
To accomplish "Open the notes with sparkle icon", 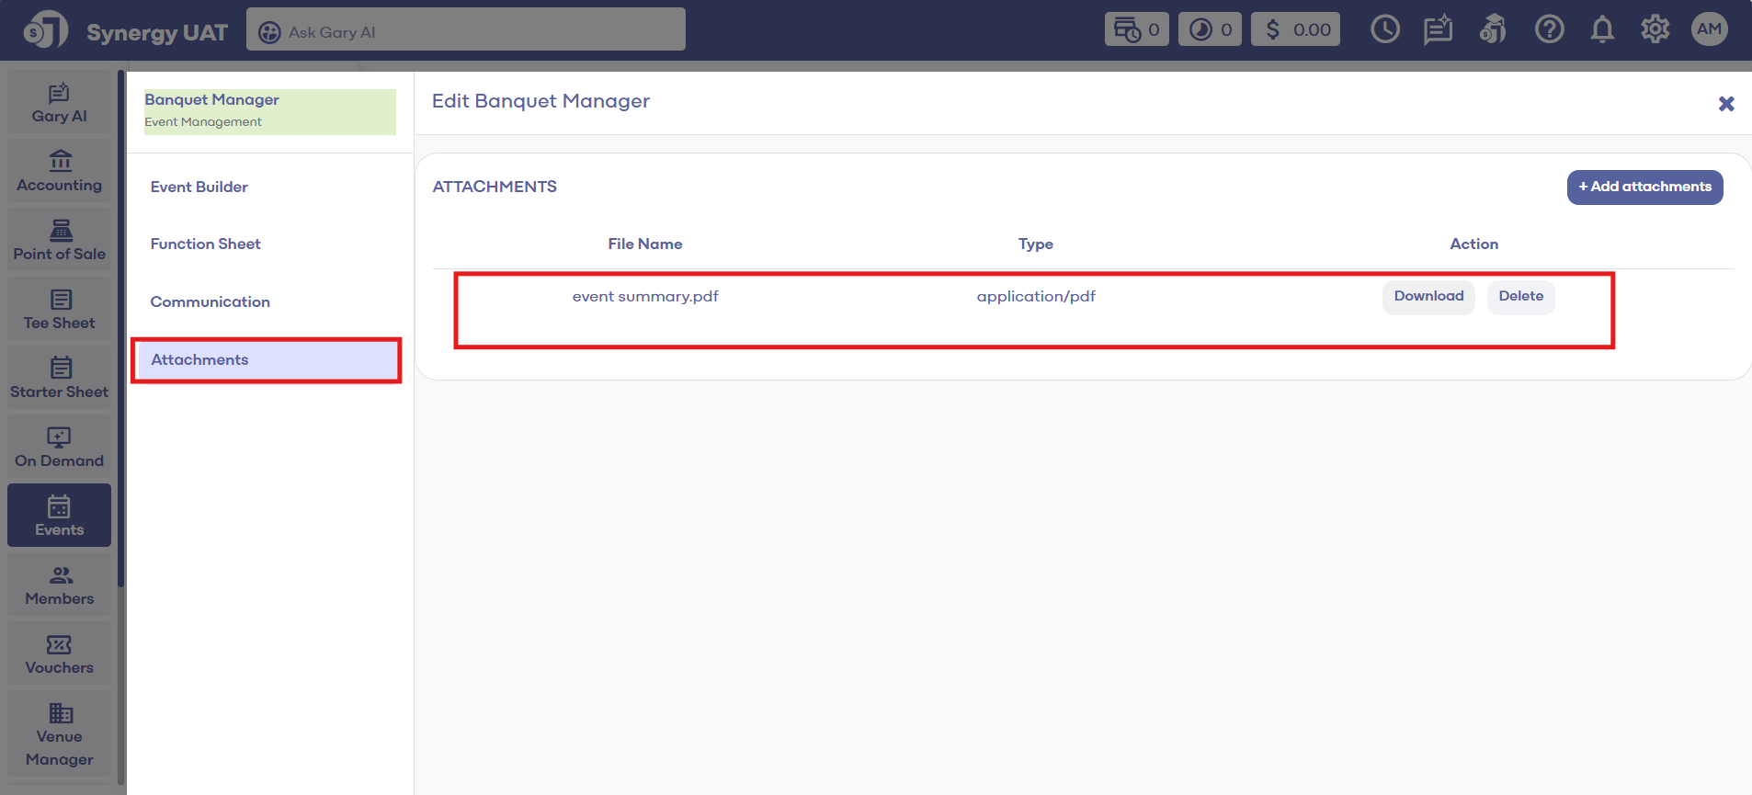I will [1438, 29].
